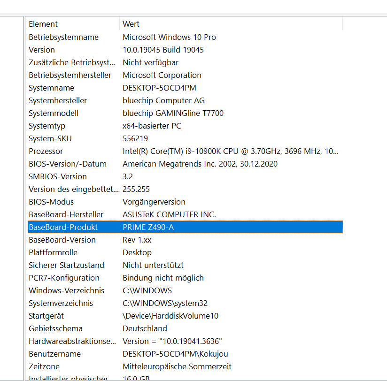
Task: Select the BIOS-Version/-Datum row
Action: [x=185, y=164]
